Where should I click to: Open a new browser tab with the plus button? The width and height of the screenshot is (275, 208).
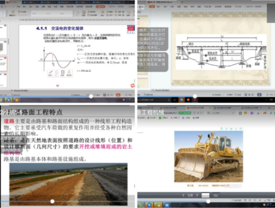269,108
